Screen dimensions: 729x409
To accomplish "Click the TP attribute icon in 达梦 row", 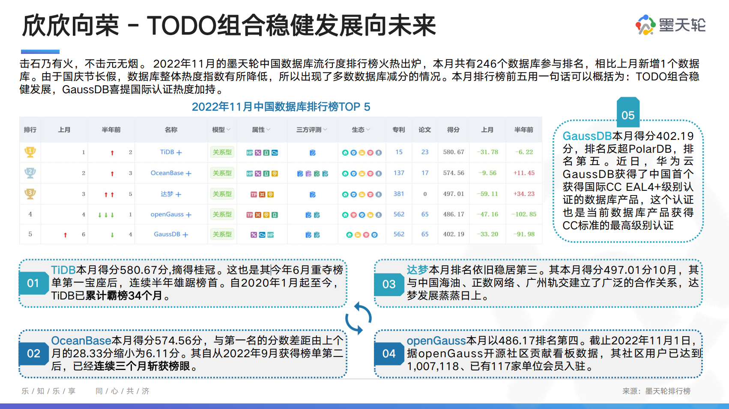I will click(254, 195).
